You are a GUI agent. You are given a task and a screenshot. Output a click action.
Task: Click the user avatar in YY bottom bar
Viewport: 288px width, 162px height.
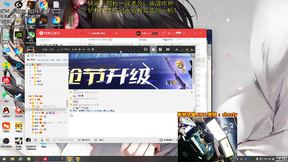(28, 140)
